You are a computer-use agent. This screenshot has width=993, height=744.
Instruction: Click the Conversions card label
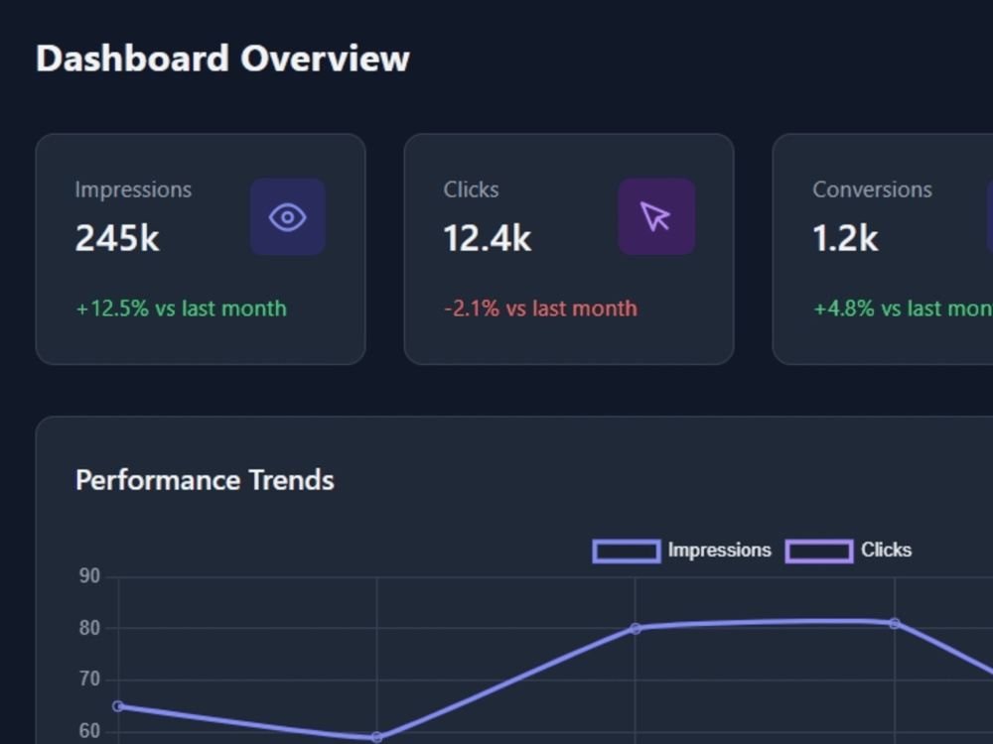click(x=872, y=189)
